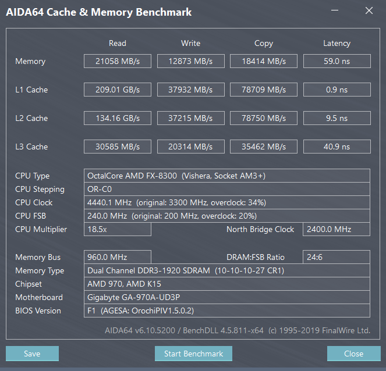Image resolution: width=386 pixels, height=371 pixels.
Task: Click the Memory Copy result box
Action: (264, 61)
